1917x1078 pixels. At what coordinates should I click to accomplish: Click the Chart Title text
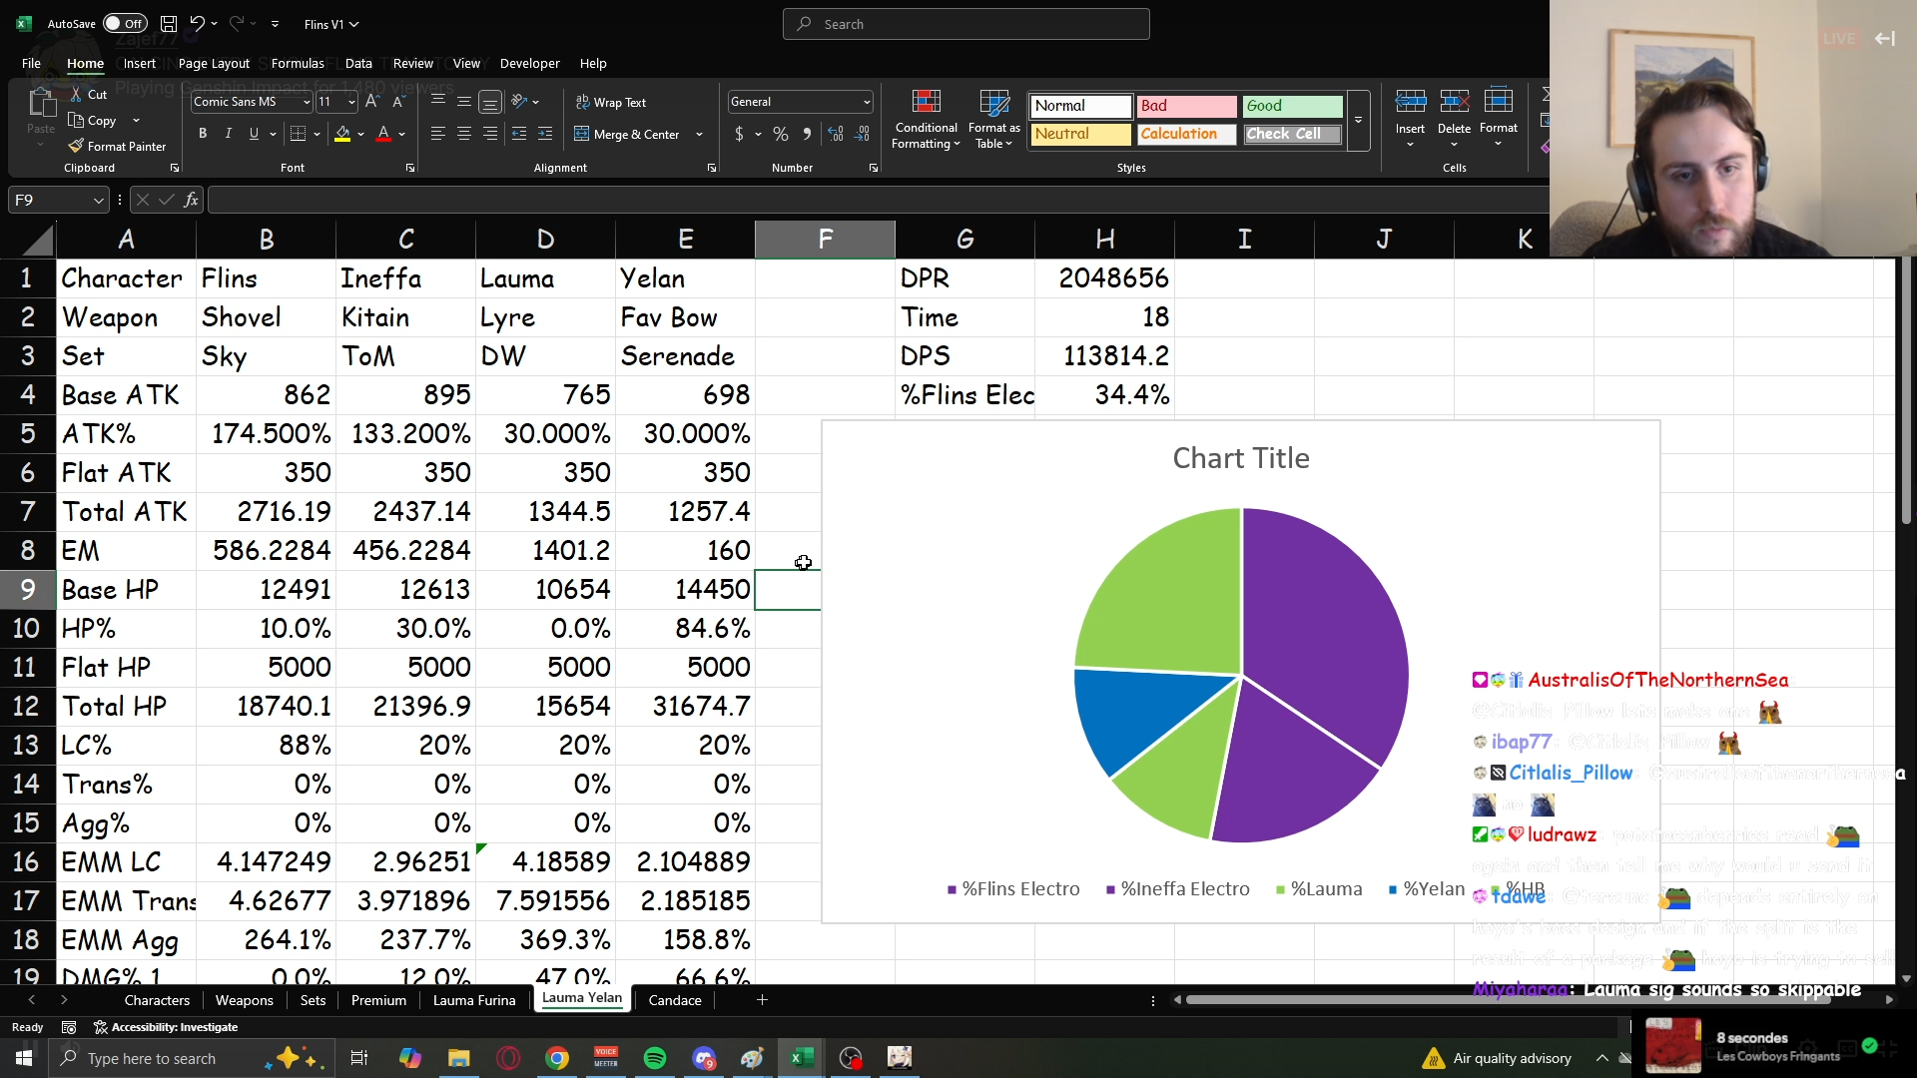(x=1240, y=458)
